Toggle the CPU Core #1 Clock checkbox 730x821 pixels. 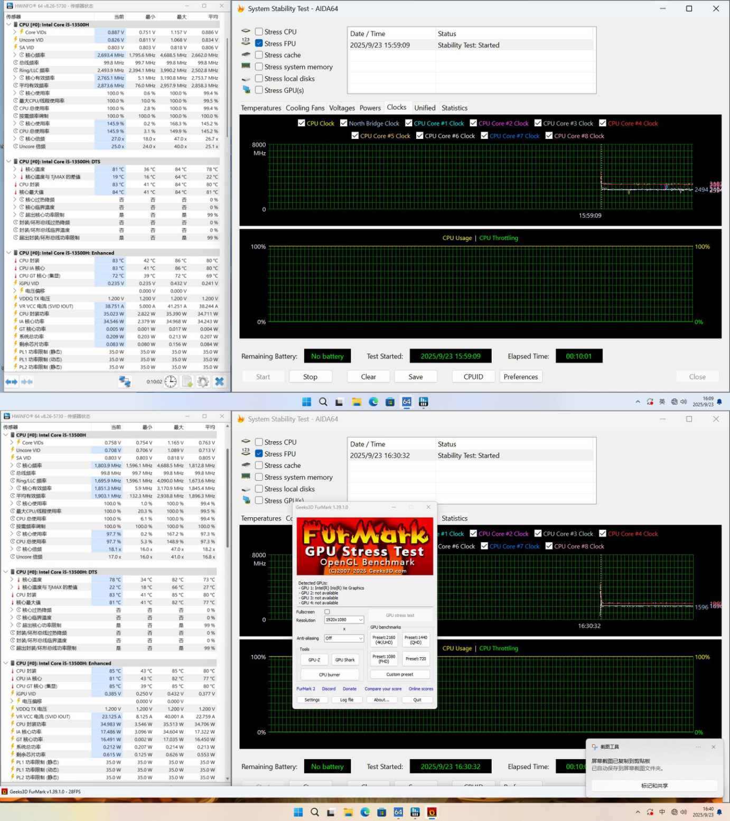click(x=409, y=123)
